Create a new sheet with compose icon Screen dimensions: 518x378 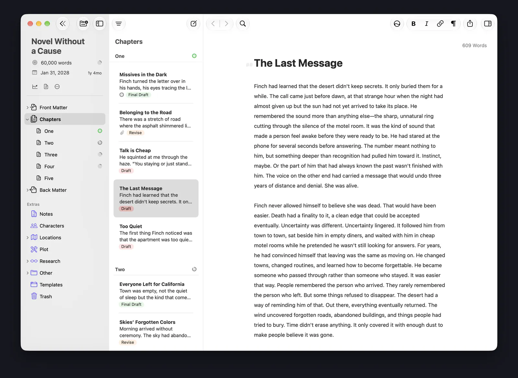[x=194, y=24]
